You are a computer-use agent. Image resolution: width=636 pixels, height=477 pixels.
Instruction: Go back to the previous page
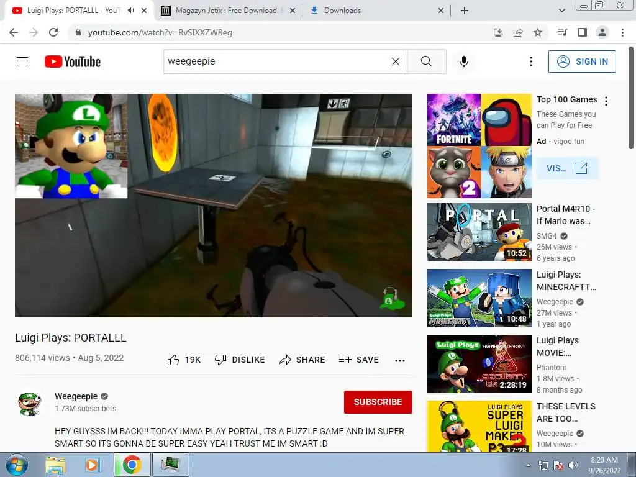point(14,32)
